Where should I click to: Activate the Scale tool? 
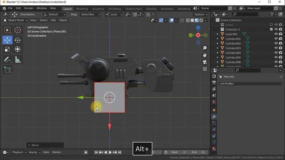click(7, 49)
